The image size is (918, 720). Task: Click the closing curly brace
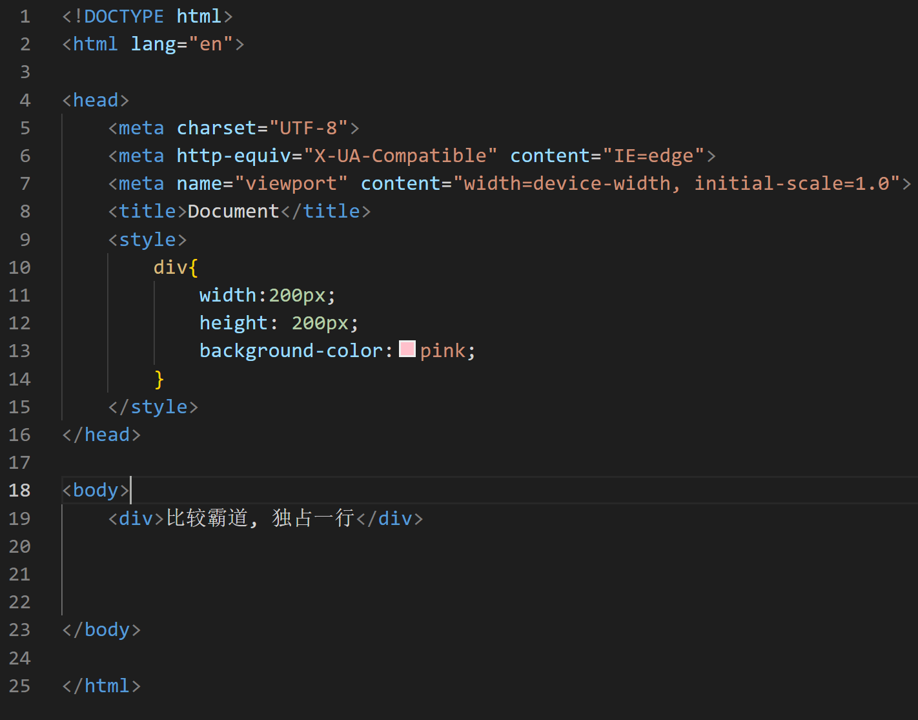tap(159, 378)
